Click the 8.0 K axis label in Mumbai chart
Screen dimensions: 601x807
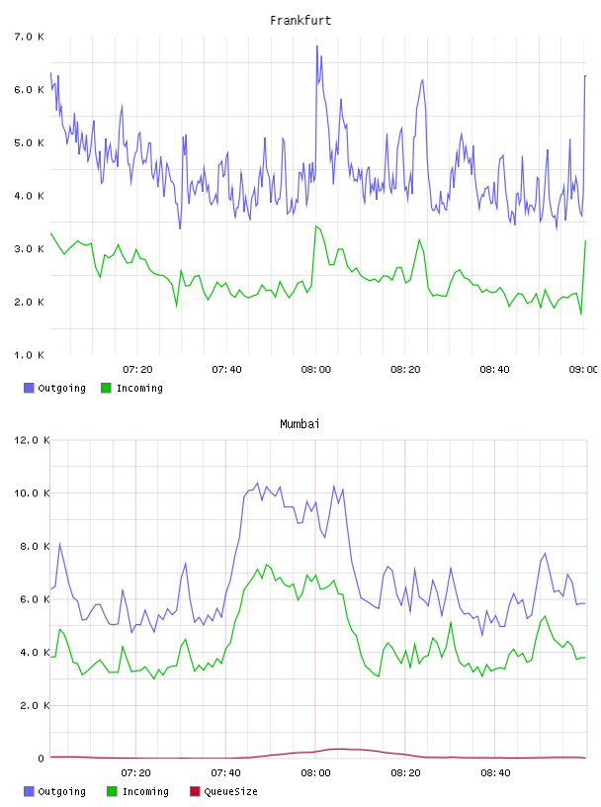coord(35,546)
